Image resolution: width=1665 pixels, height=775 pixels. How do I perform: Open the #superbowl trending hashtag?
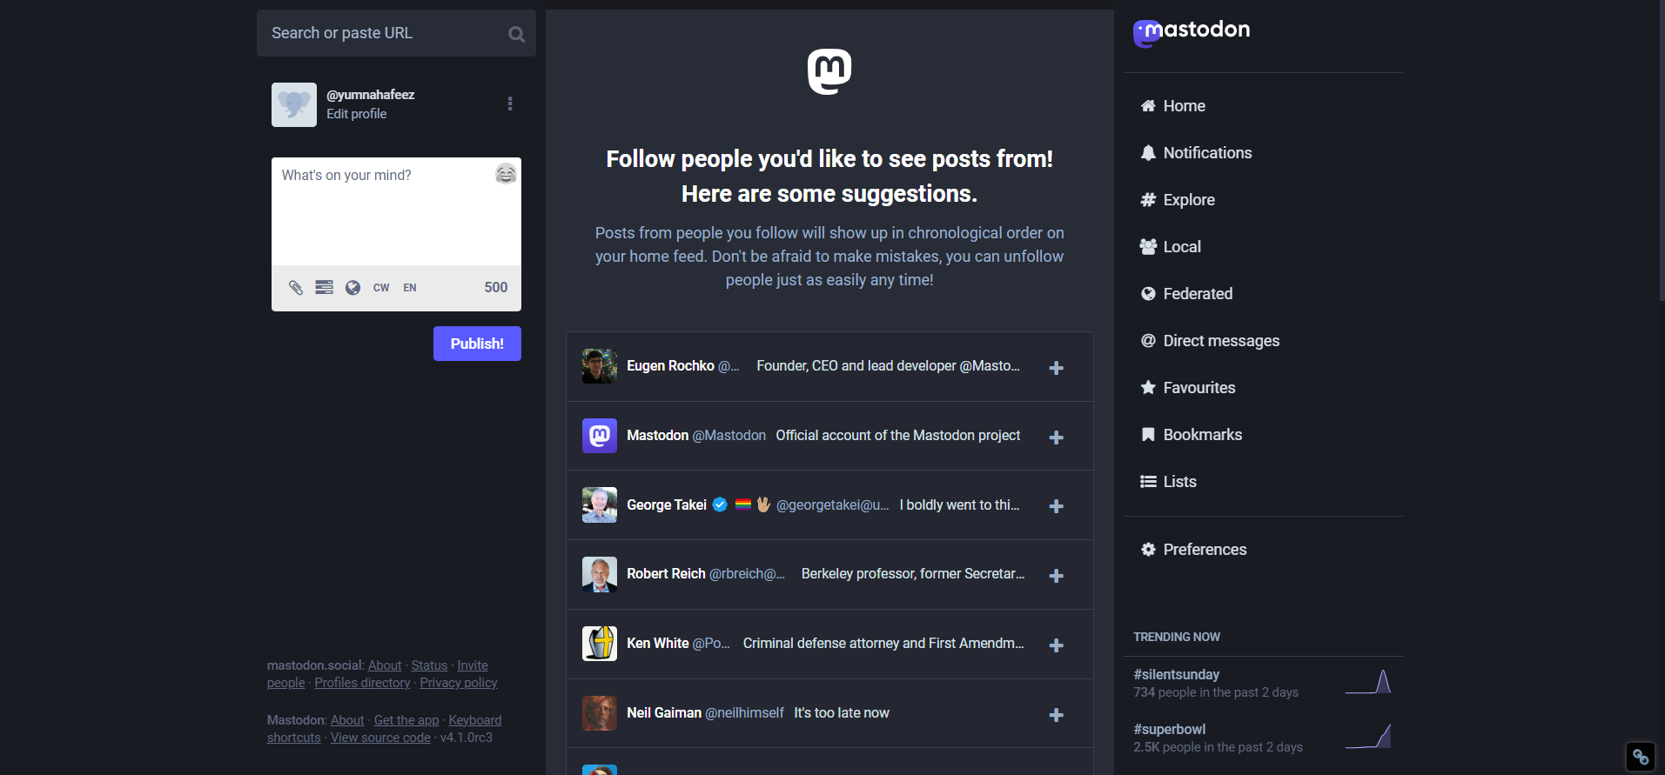[x=1169, y=730]
